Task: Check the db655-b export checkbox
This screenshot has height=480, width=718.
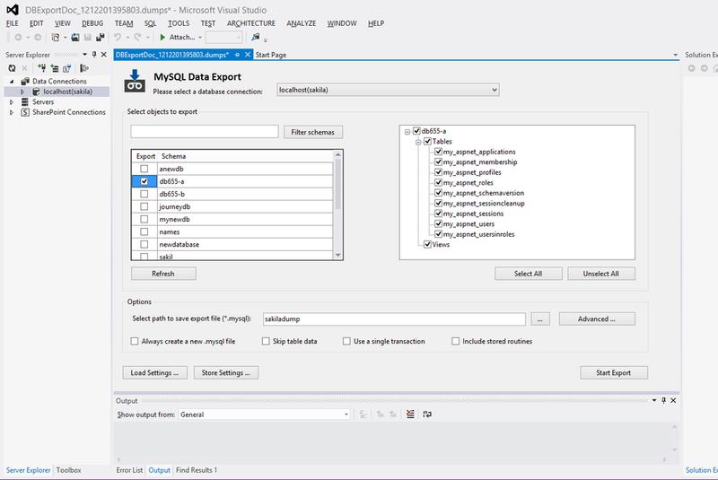Action: [144, 194]
